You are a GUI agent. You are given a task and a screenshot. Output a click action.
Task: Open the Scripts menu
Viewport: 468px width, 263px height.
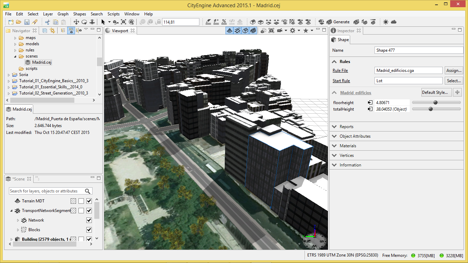point(113,14)
